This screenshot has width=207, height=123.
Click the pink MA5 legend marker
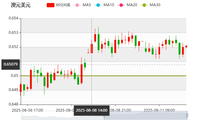[x=77, y=5]
